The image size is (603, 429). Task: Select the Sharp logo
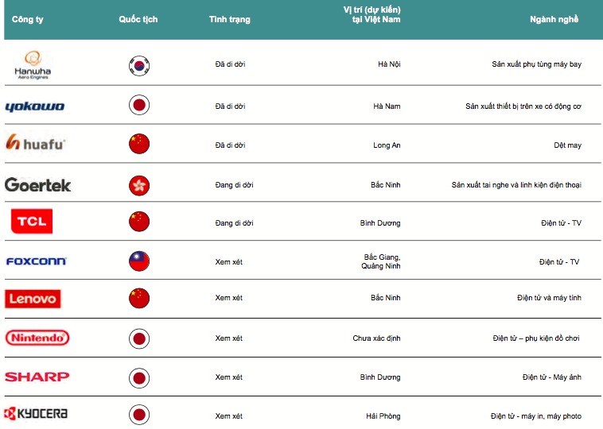click(x=37, y=377)
